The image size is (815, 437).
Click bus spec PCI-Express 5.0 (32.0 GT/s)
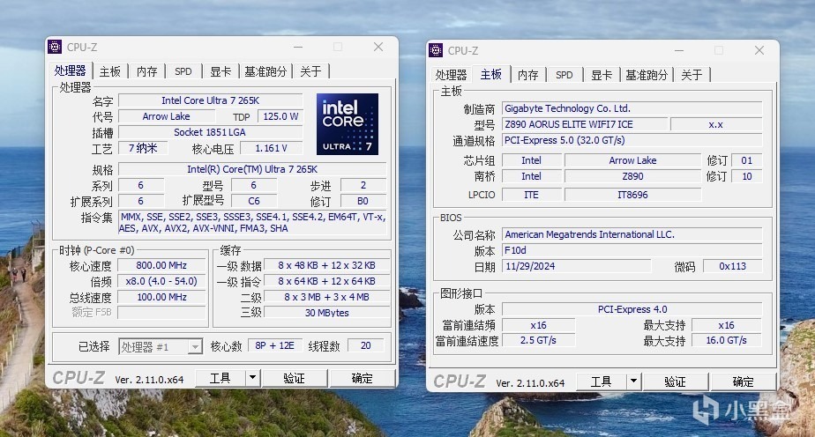point(632,140)
